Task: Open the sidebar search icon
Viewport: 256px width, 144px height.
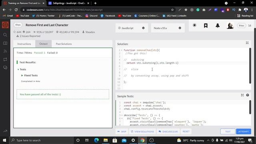Action: (x=5, y=35)
